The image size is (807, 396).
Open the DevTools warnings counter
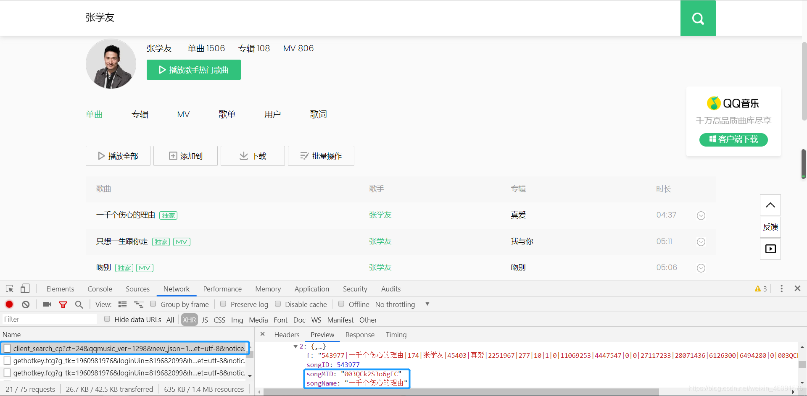coord(761,288)
